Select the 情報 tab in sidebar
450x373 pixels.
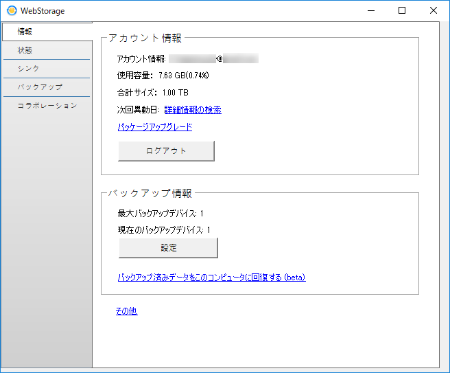(x=47, y=32)
